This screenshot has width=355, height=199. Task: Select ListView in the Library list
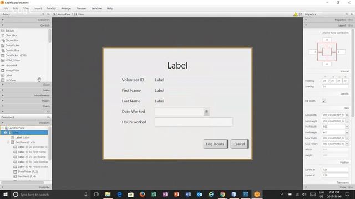coord(11,80)
